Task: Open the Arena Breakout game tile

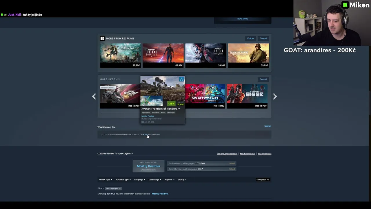Action: tap(120, 96)
